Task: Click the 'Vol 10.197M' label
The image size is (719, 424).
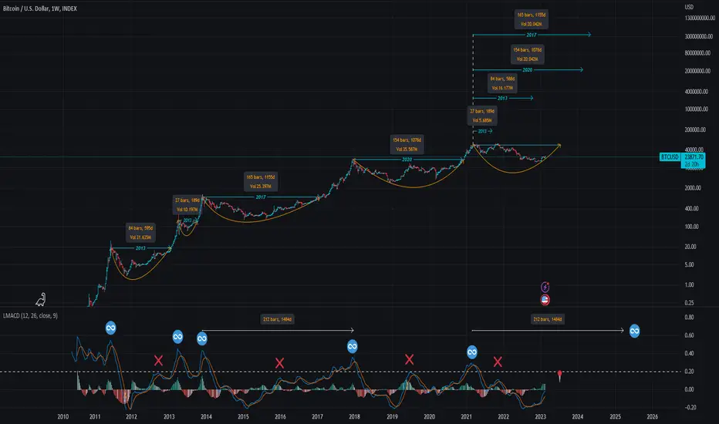Action: click(187, 210)
